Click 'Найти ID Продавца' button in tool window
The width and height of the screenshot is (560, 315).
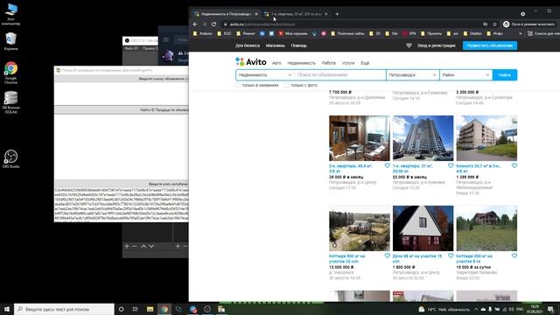122,110
